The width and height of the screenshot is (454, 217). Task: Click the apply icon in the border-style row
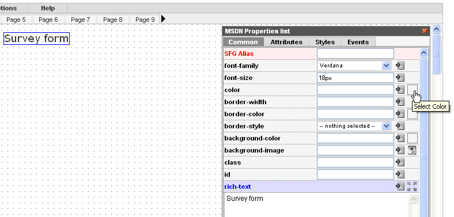[x=400, y=126]
